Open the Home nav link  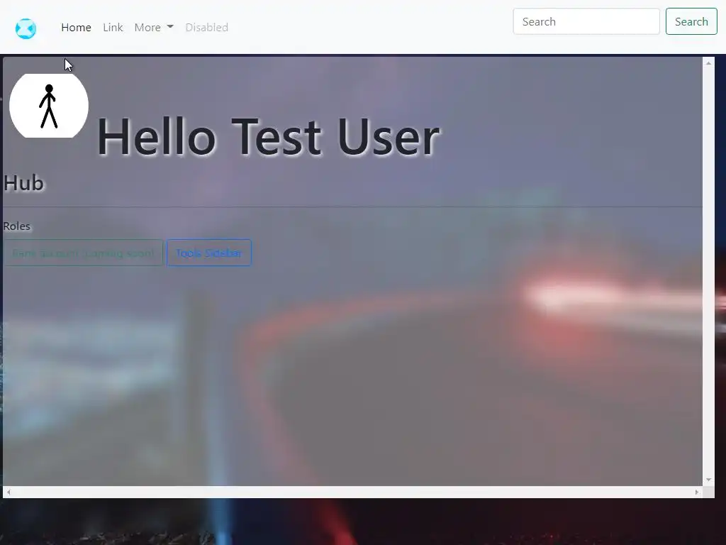[76, 28]
